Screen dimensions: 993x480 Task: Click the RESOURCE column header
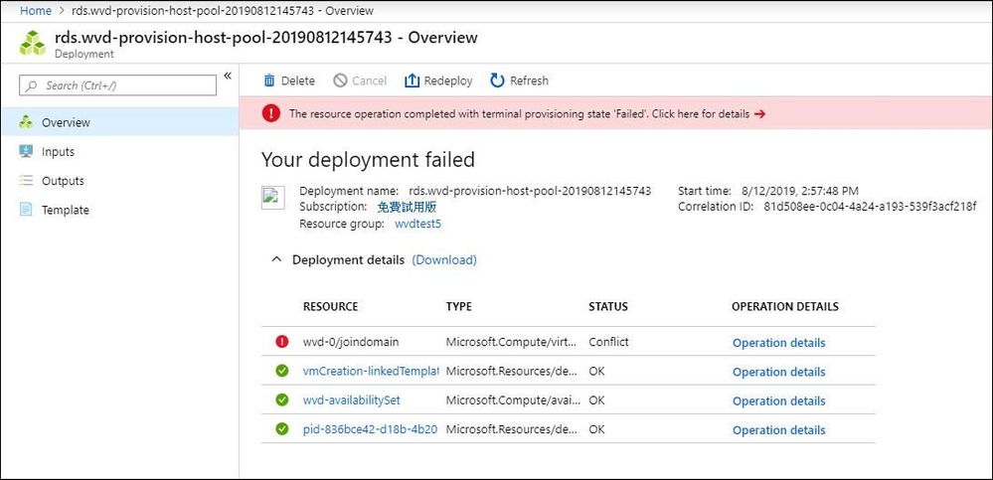point(331,306)
